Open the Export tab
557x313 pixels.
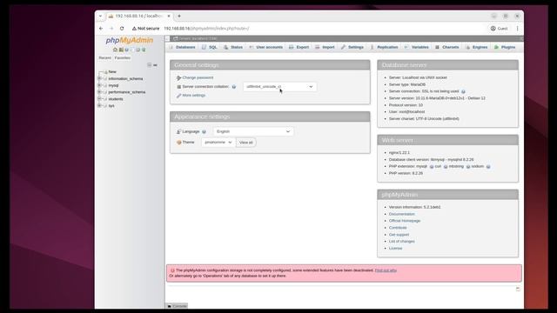click(x=299, y=47)
